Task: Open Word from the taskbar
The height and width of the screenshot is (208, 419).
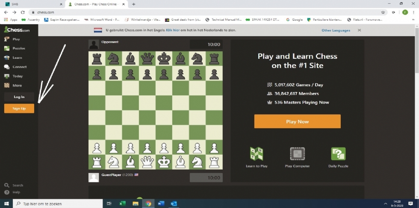Action: pos(161,204)
